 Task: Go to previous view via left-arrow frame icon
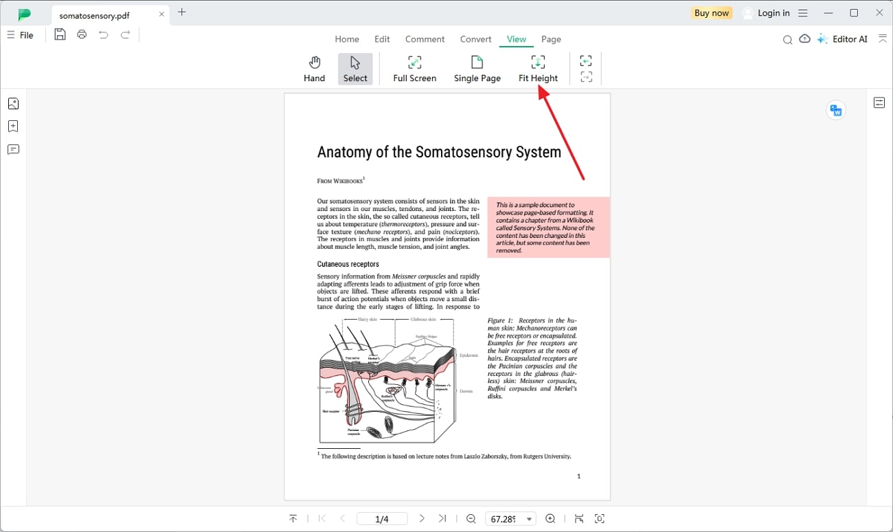(x=586, y=61)
